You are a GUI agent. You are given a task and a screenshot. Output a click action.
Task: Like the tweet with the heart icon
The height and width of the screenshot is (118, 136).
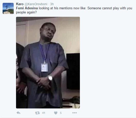pyautogui.click(x=56, y=113)
